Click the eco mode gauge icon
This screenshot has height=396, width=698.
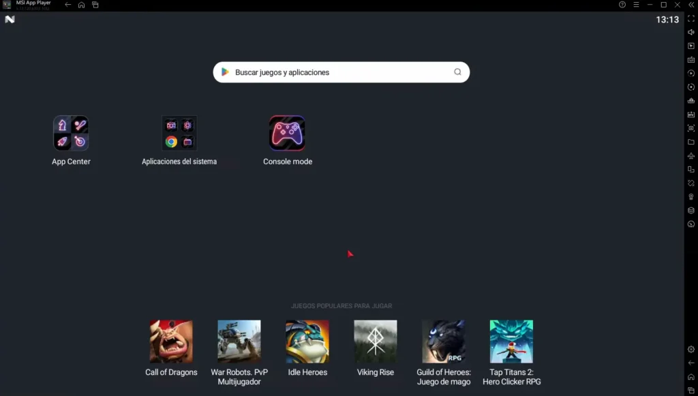point(691,224)
